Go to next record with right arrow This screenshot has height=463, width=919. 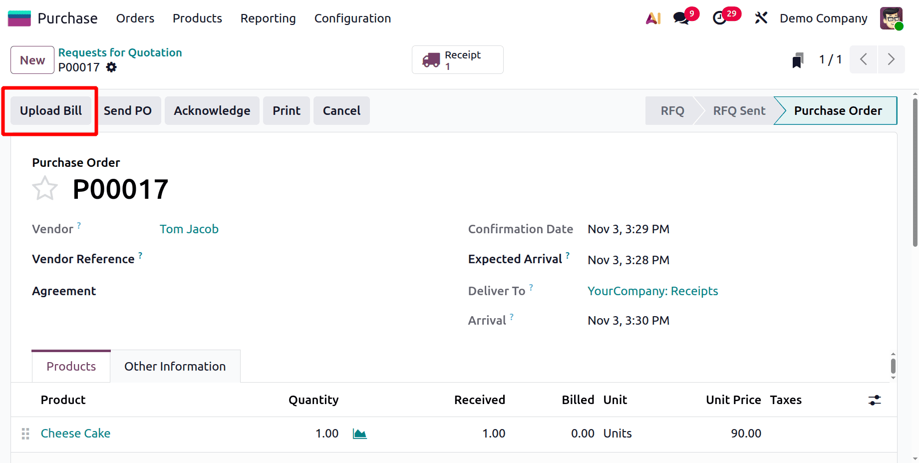tap(892, 59)
